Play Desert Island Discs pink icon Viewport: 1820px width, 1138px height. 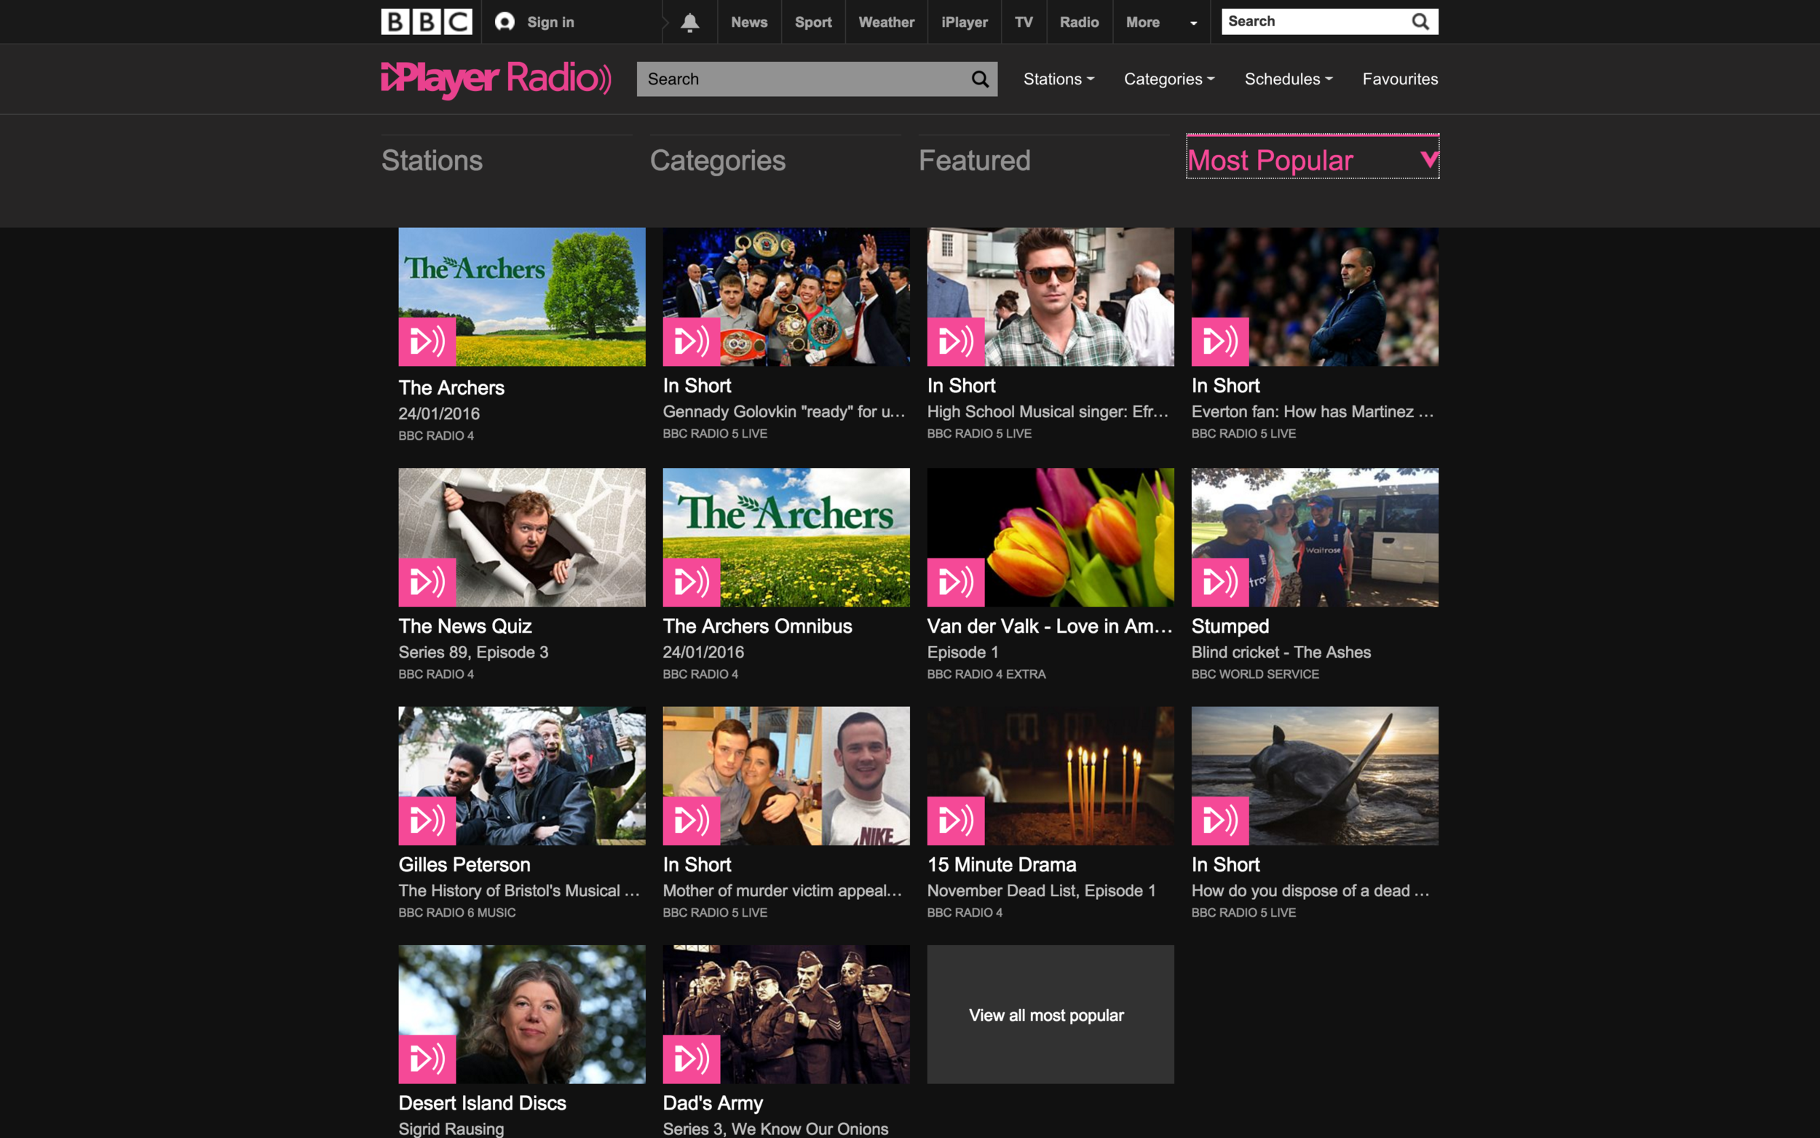(x=427, y=1059)
